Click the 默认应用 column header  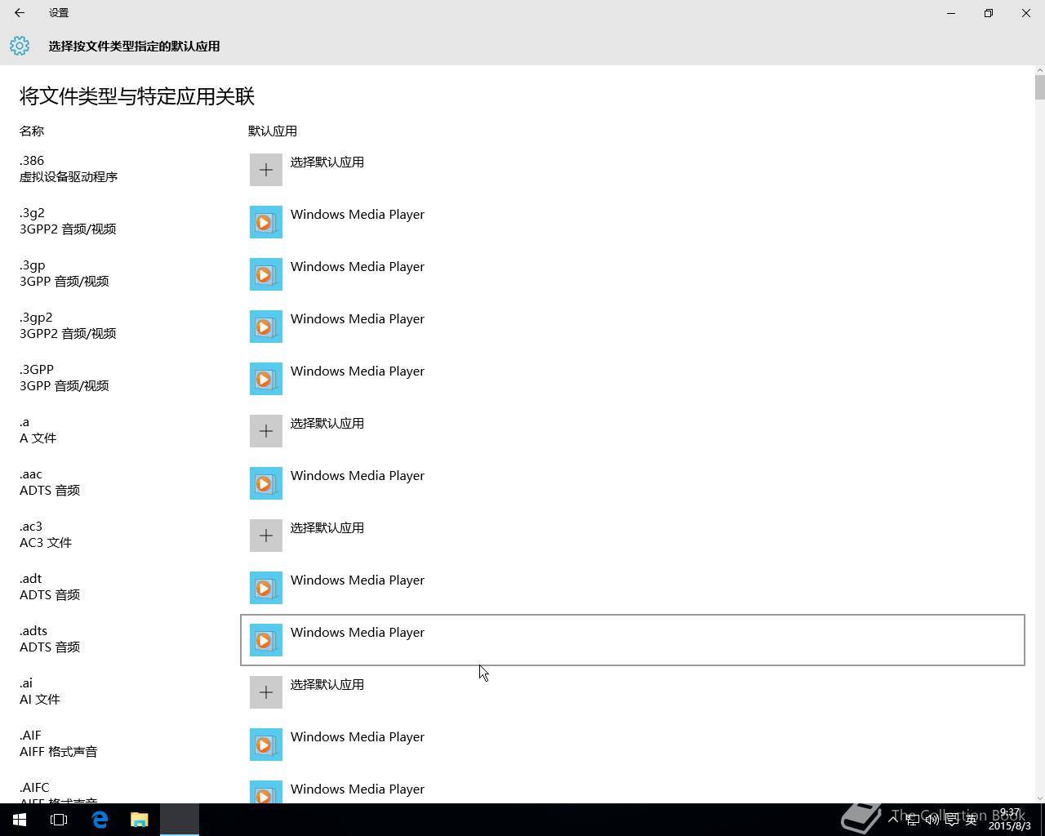click(273, 131)
